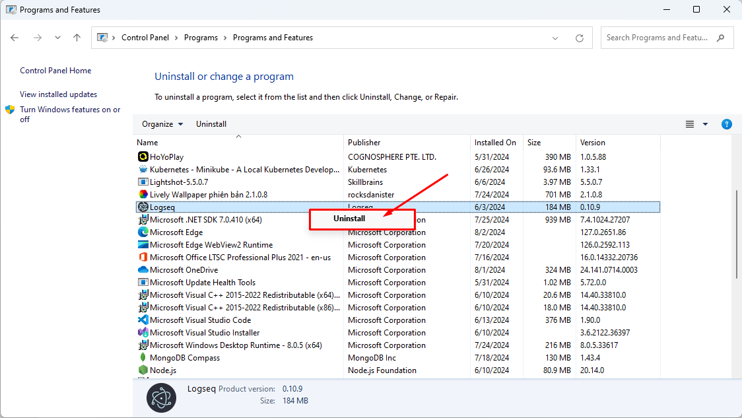This screenshot has width=742, height=418.
Task: Click the COGNOSPHERE PTE. LTD. publisher cell
Action: point(392,157)
